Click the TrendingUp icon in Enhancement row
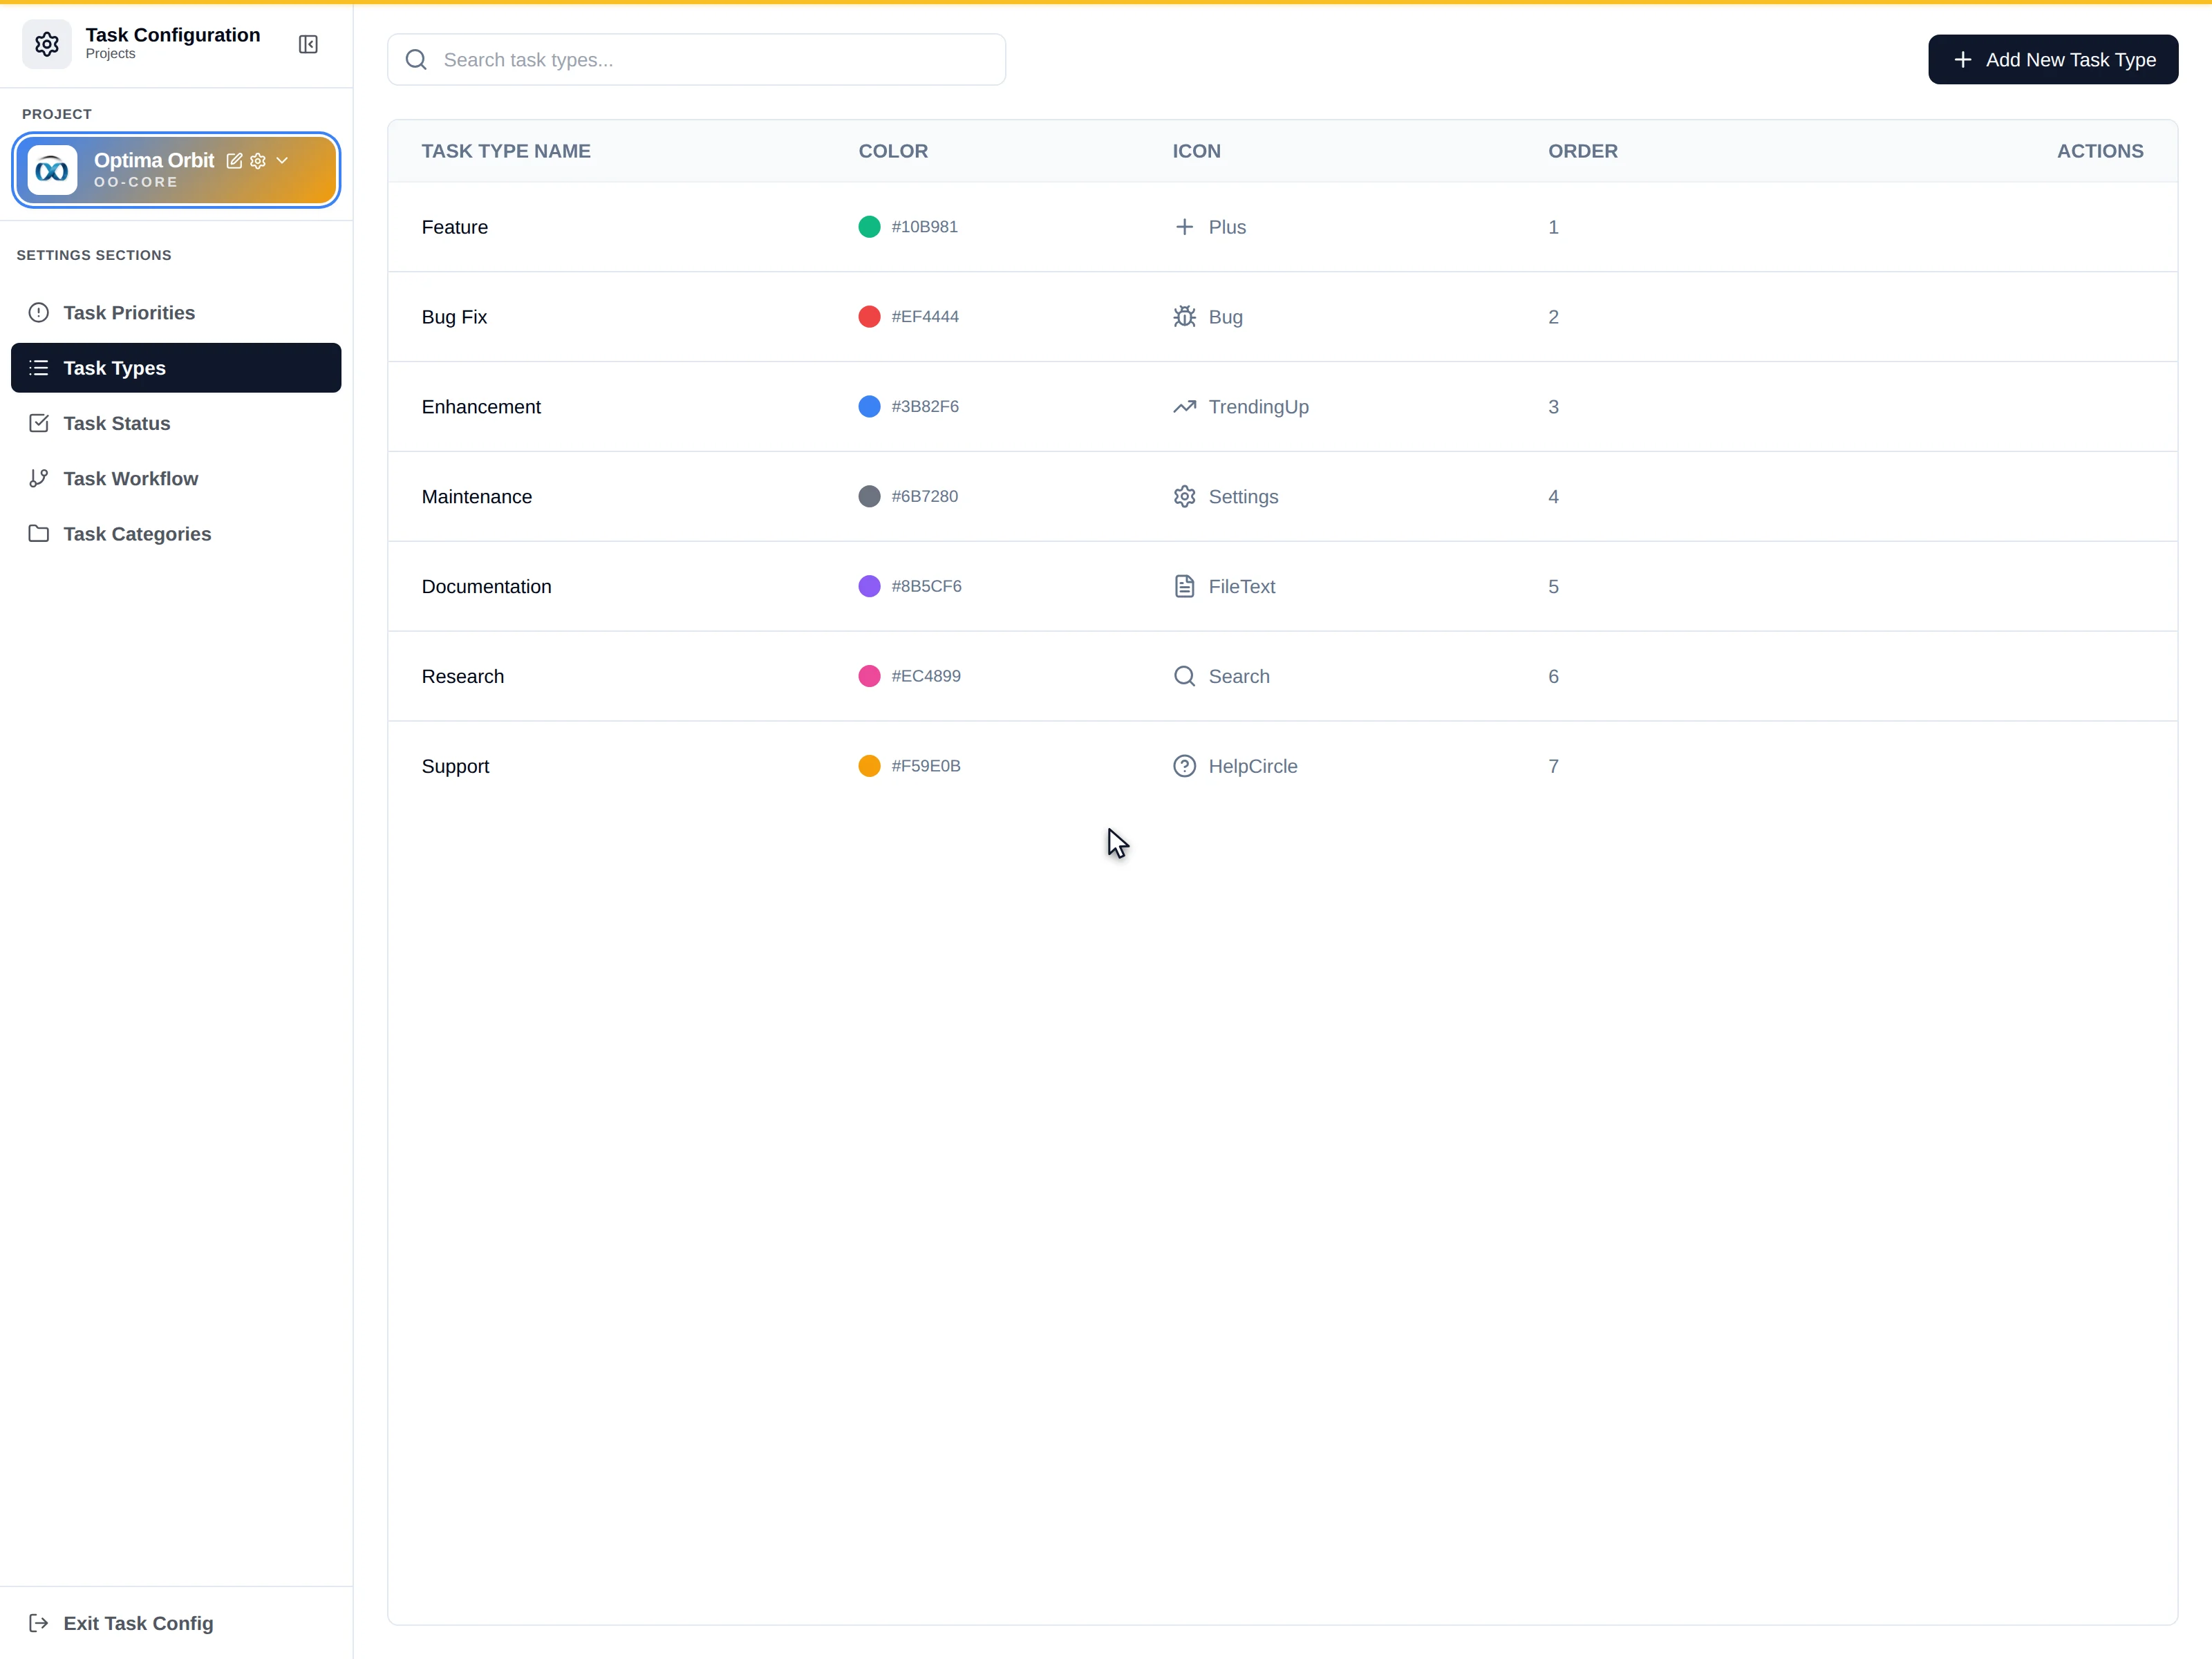 coord(1184,407)
